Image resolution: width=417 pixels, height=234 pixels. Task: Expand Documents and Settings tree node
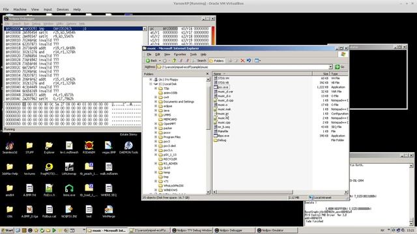(156, 101)
